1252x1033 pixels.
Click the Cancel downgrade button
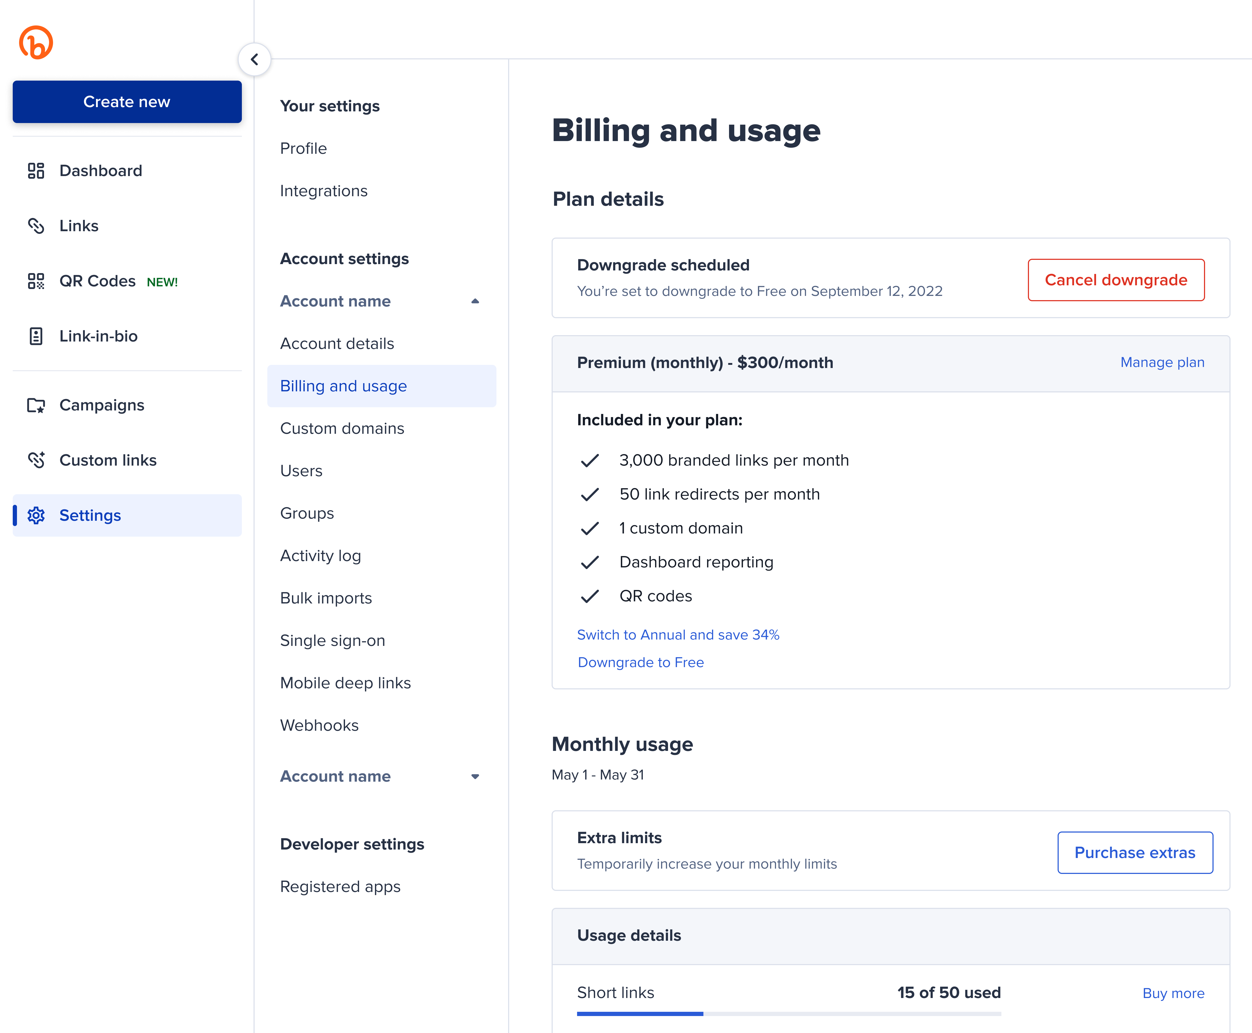tap(1116, 280)
